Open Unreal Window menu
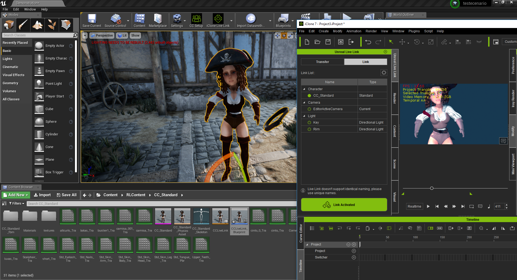 coord(30,9)
